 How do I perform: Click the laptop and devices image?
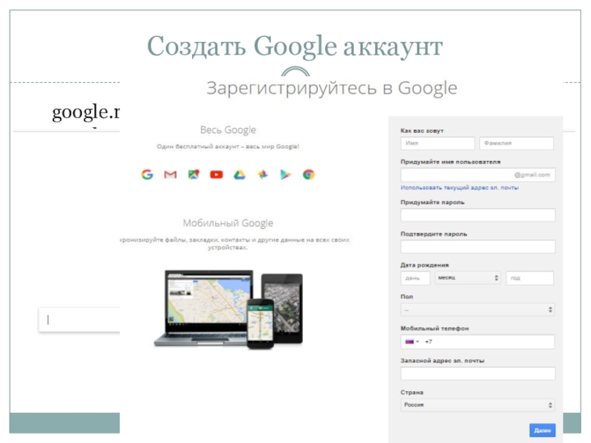point(228,309)
